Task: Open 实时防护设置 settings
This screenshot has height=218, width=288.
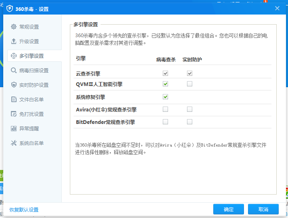Action: [34, 85]
